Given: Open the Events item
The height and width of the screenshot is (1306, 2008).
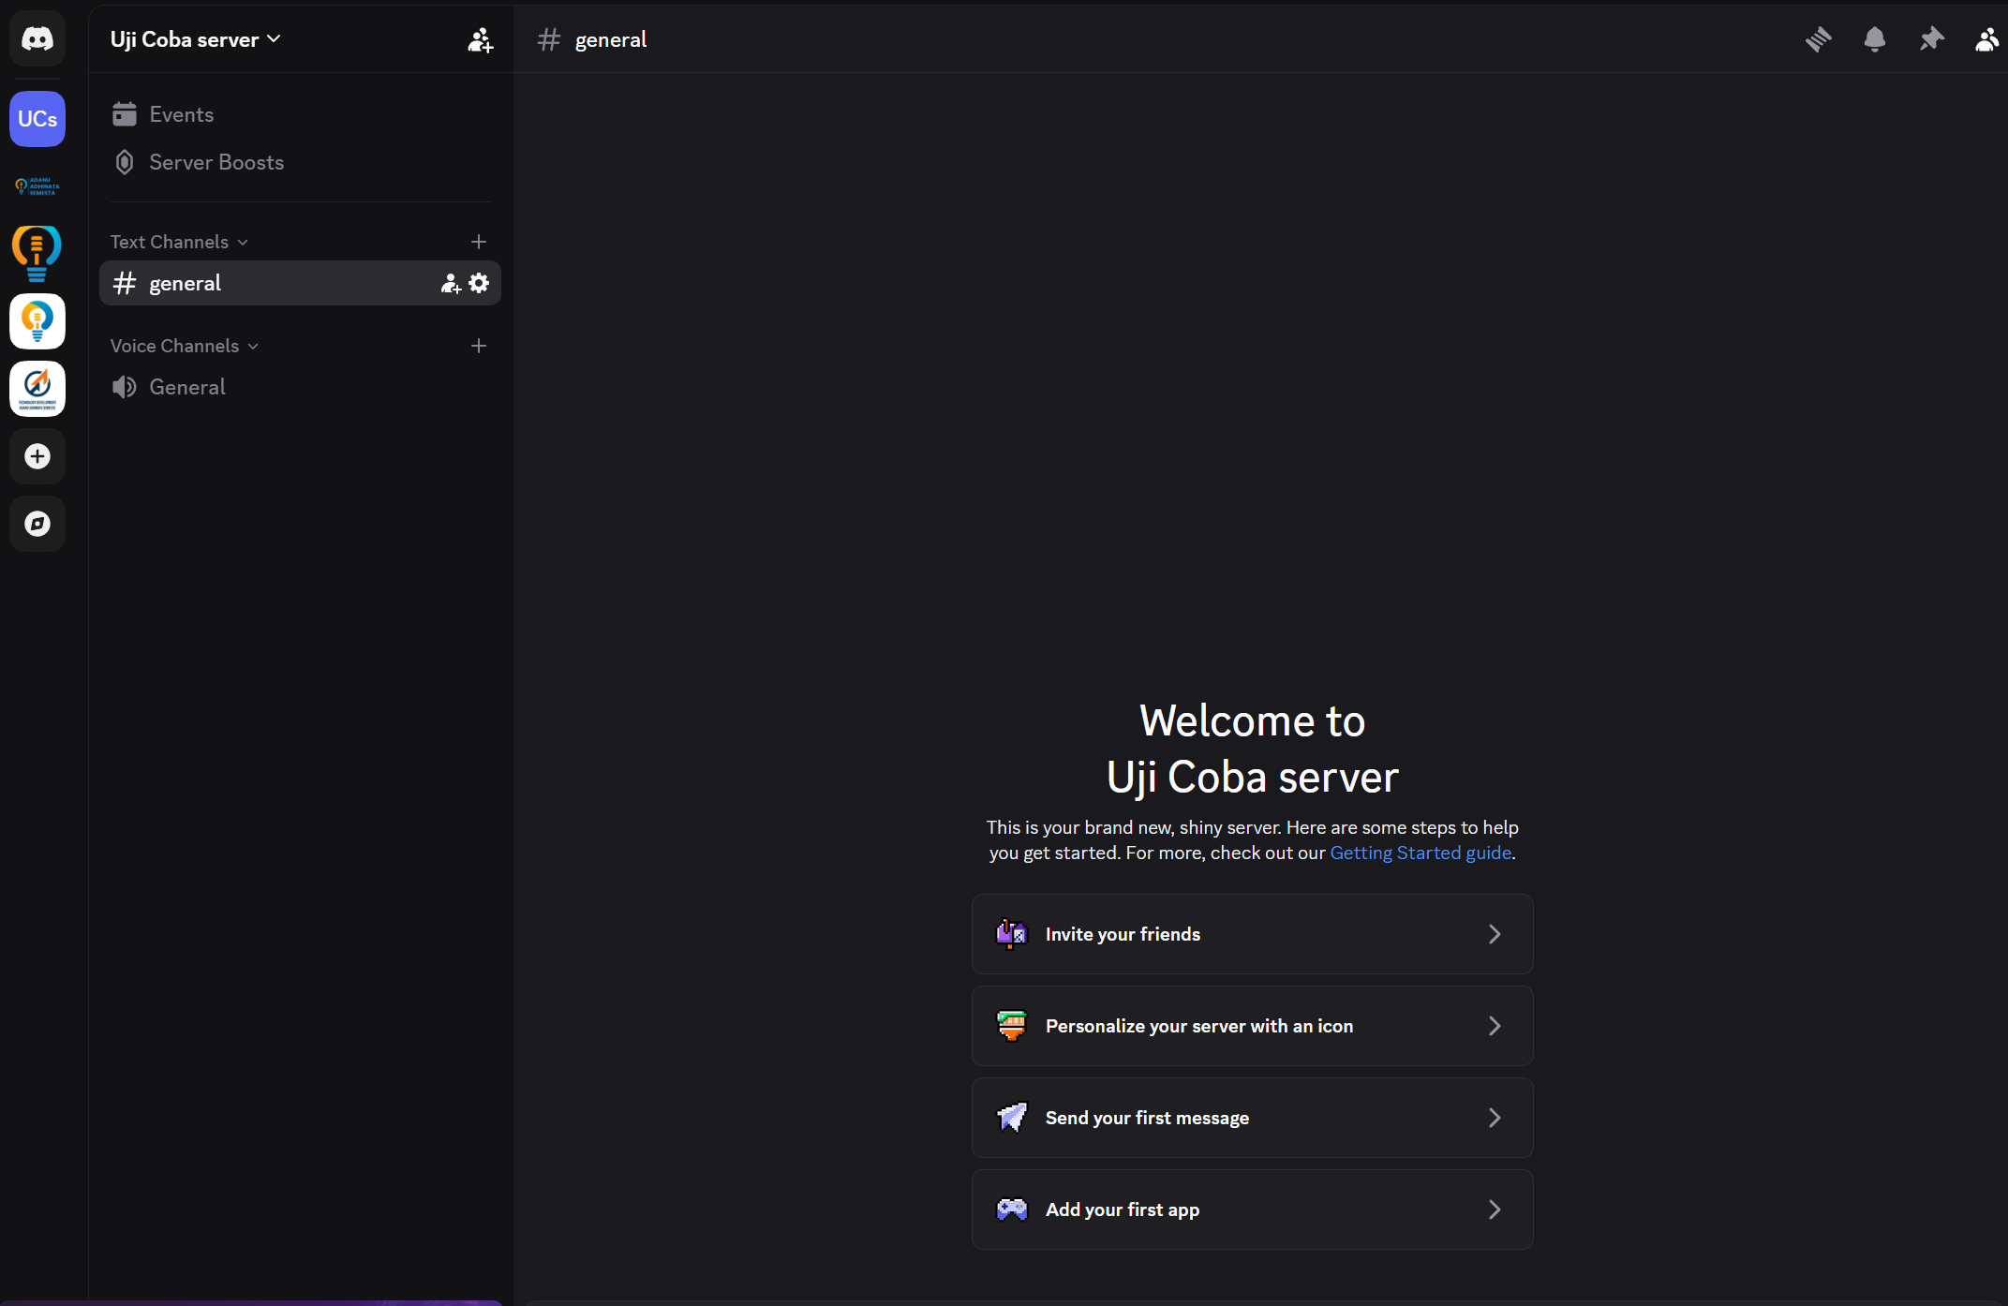Looking at the screenshot, I should (181, 114).
